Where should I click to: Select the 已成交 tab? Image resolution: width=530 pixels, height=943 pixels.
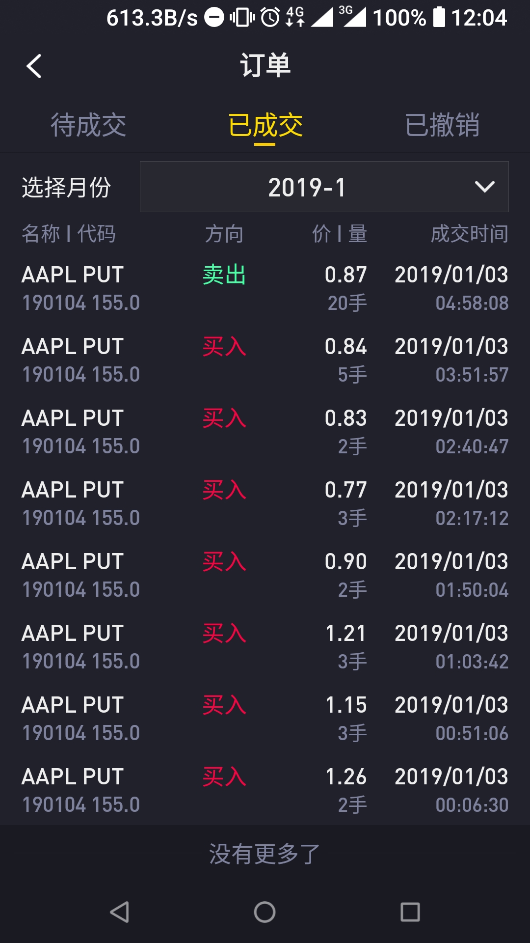click(x=265, y=125)
